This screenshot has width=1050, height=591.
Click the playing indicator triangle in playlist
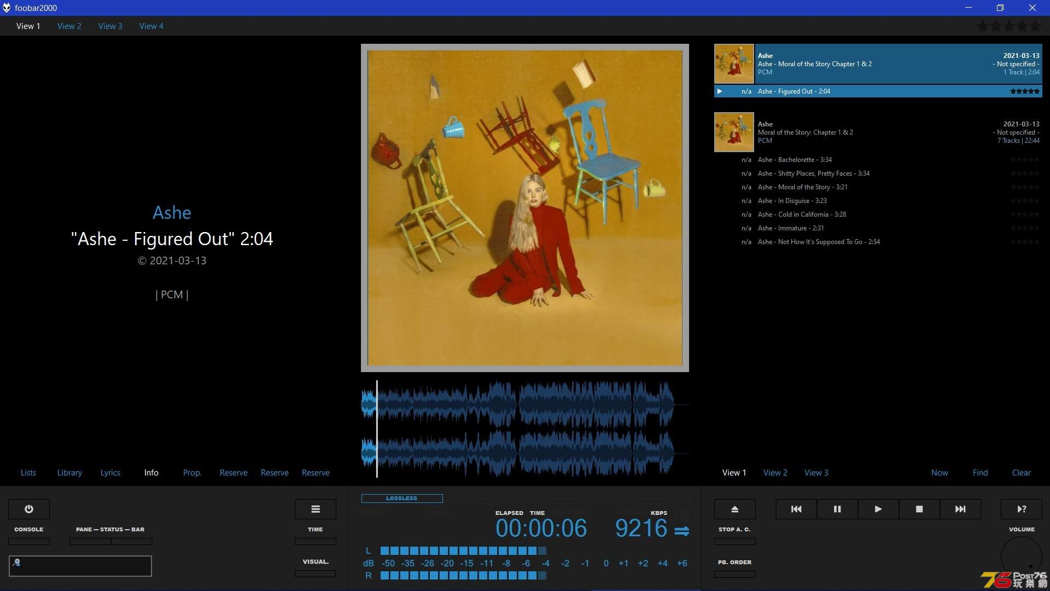[720, 91]
